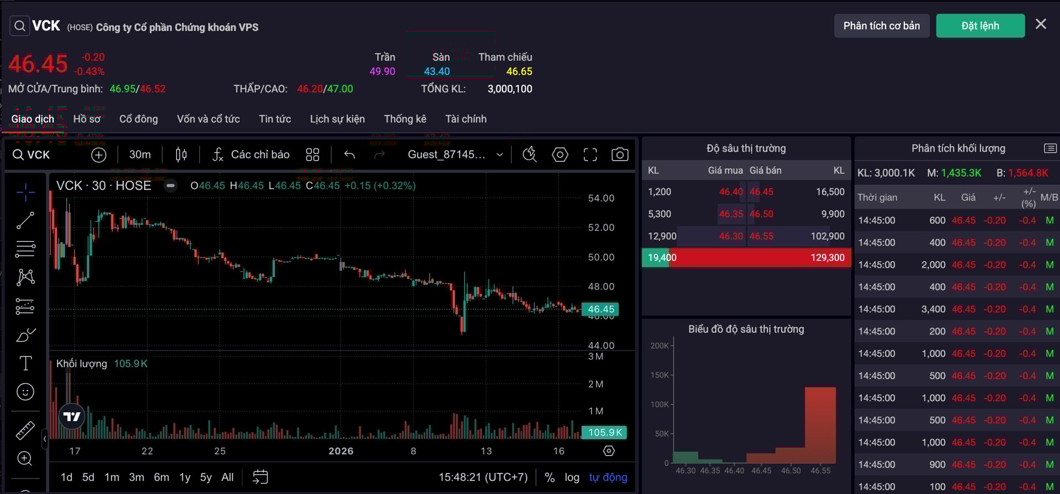Open the Tài chính tab
1060x494 pixels.
point(466,119)
